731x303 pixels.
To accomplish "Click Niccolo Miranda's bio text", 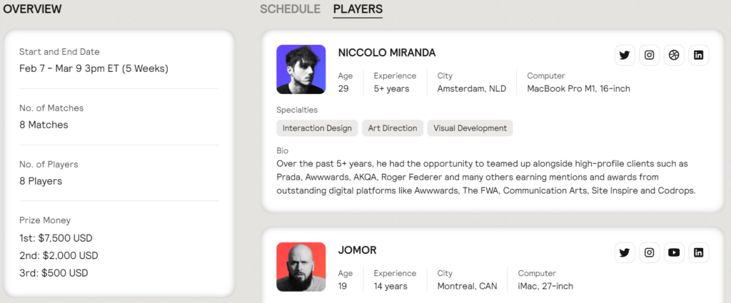I will (x=485, y=178).
